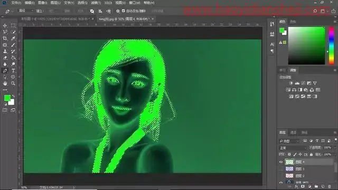The width and height of the screenshot is (338, 190).
Task: Switch to the Swatches tab
Action: pos(293,22)
